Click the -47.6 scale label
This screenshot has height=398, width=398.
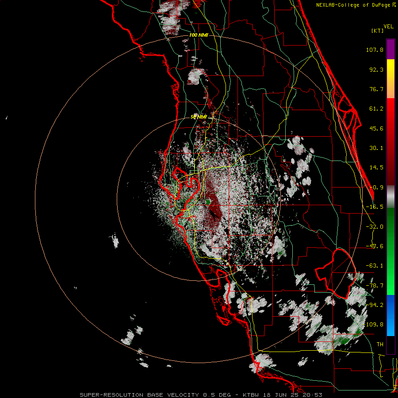point(375,246)
